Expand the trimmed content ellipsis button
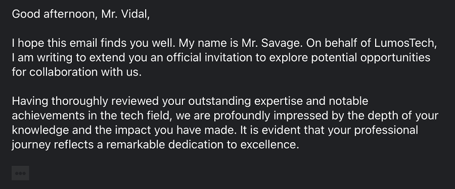 [20, 173]
